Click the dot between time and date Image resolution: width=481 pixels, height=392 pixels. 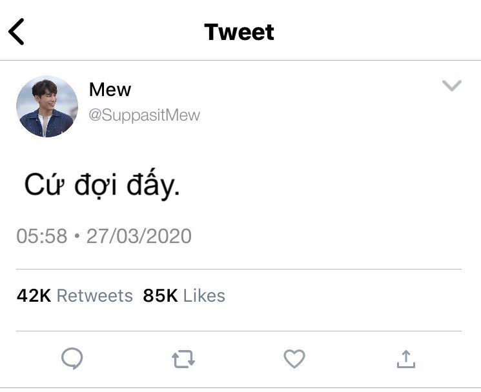[77, 236]
